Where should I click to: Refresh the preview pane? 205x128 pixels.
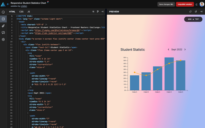[190, 12]
